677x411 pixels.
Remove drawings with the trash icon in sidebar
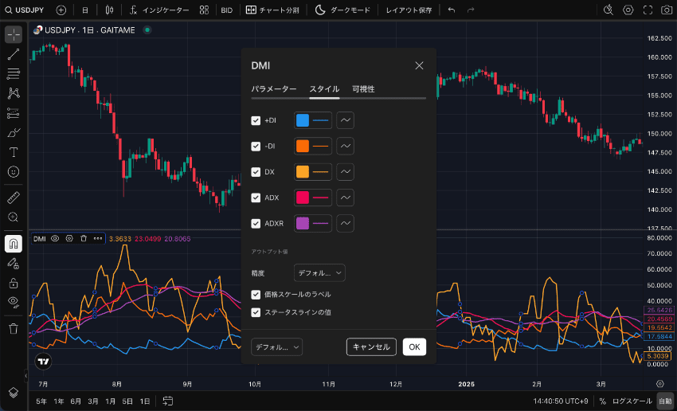(14, 329)
